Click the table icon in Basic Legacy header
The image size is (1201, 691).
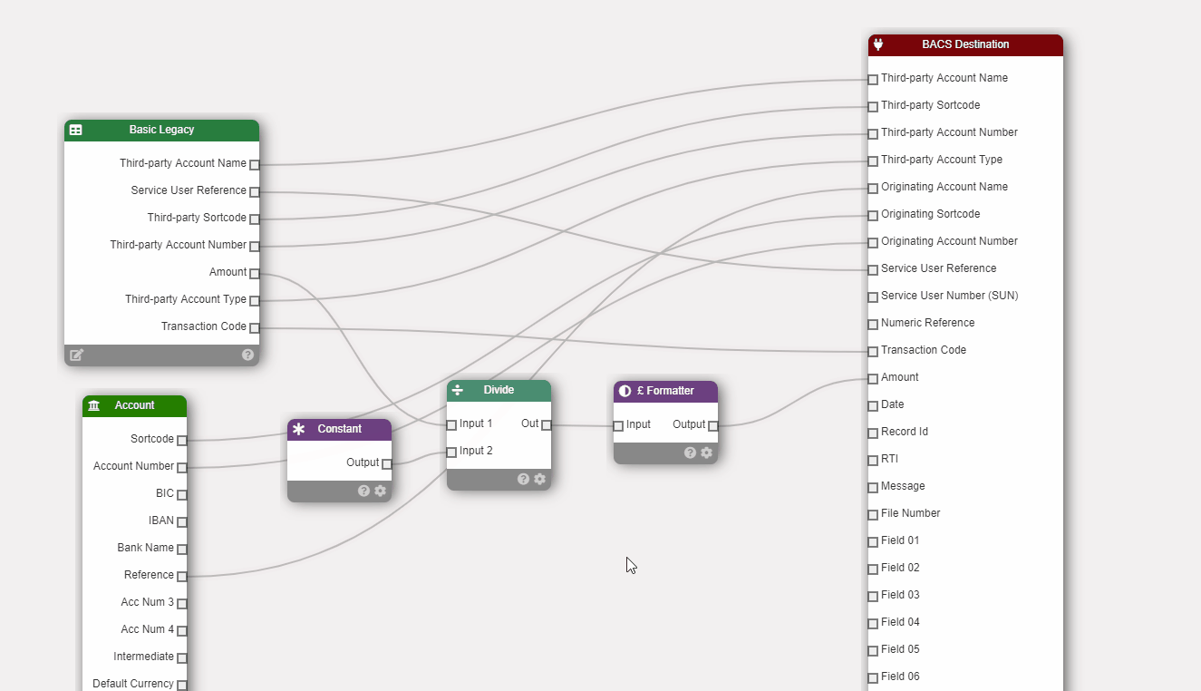point(76,130)
